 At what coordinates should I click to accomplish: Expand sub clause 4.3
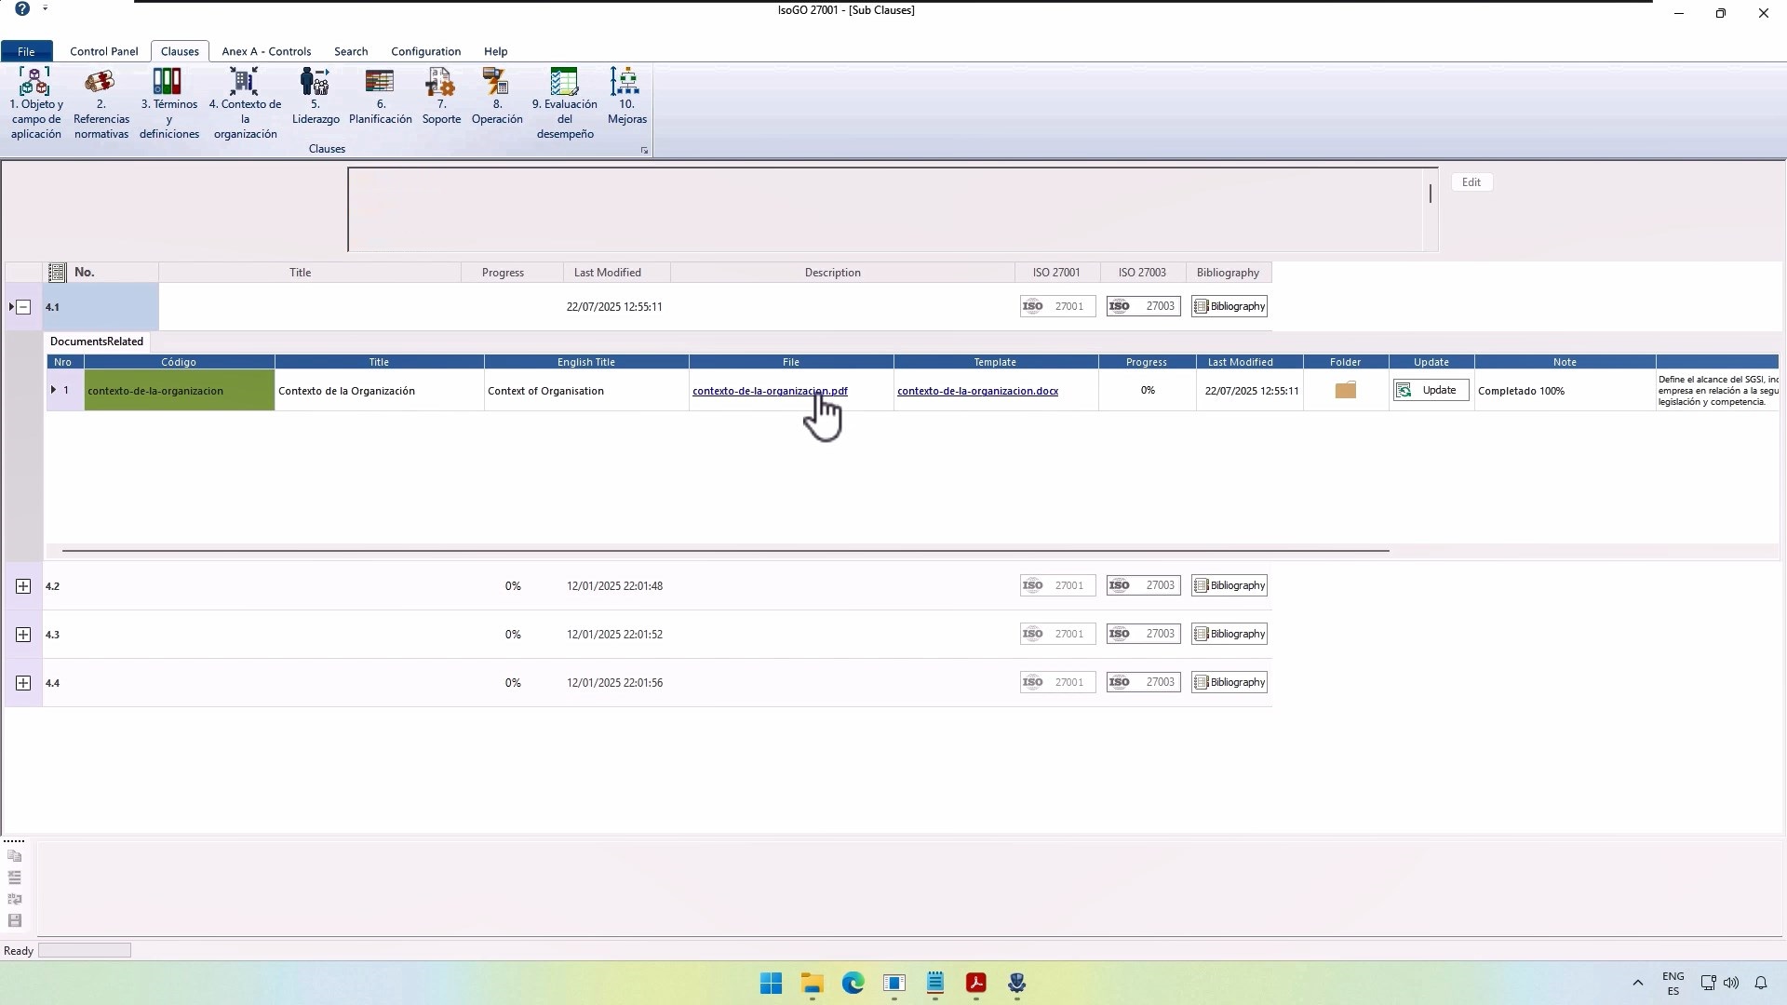click(23, 635)
